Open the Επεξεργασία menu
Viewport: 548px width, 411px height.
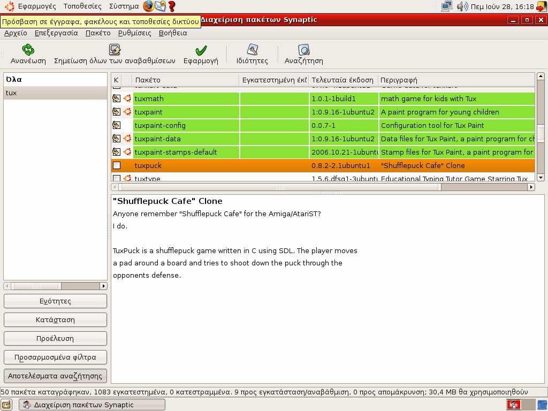pyautogui.click(x=56, y=33)
